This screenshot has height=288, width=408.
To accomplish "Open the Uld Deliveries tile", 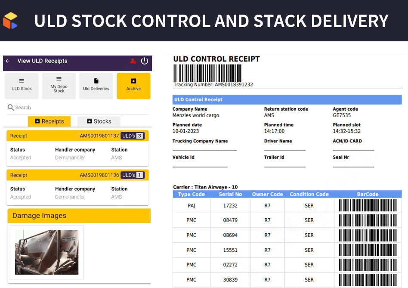I will (x=96, y=86).
